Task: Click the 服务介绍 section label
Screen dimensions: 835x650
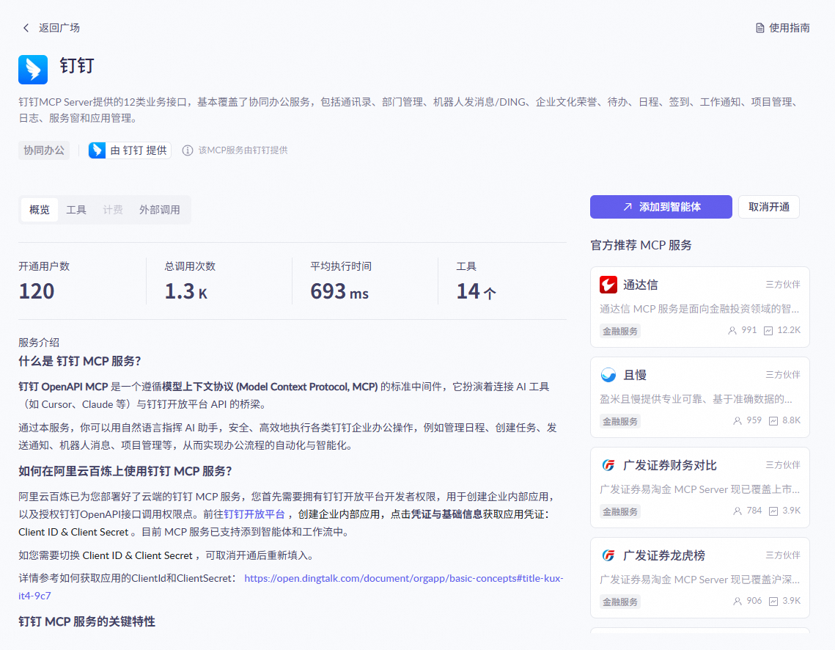Action: [x=39, y=343]
